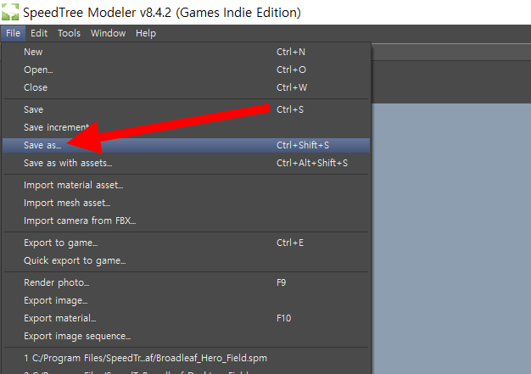
Task: Choose Export image... entry
Action: (x=186, y=300)
